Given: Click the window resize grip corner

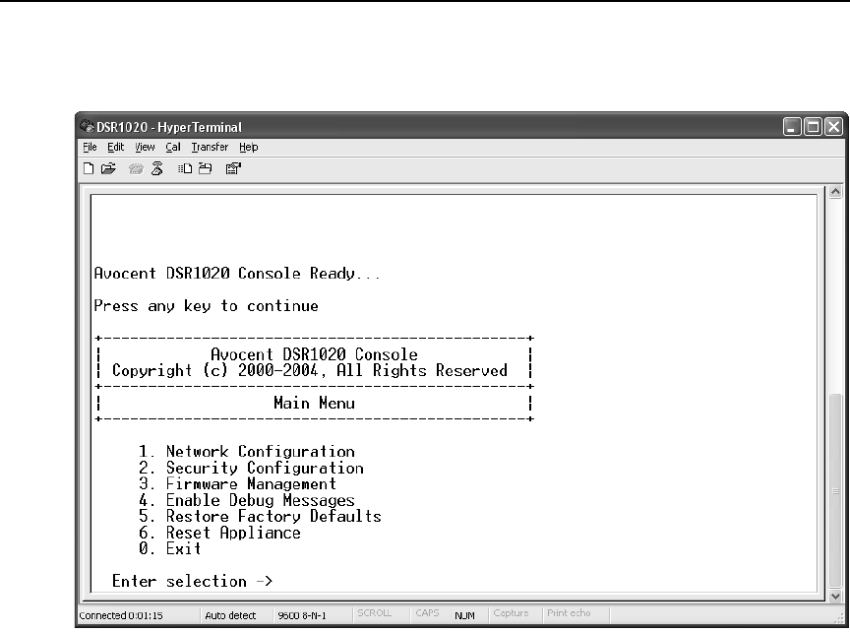Looking at the screenshot, I should 840,618.
